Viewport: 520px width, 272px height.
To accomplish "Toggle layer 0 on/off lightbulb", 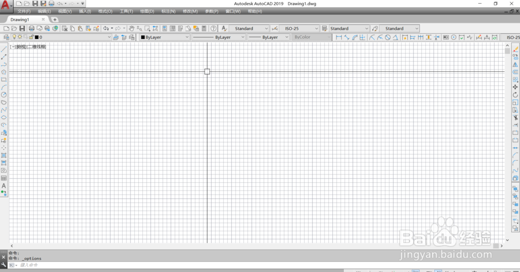I will 14,37.
